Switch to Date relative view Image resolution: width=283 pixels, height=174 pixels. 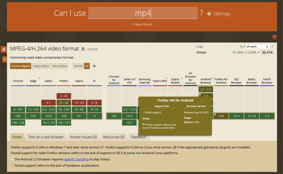coord(59,66)
